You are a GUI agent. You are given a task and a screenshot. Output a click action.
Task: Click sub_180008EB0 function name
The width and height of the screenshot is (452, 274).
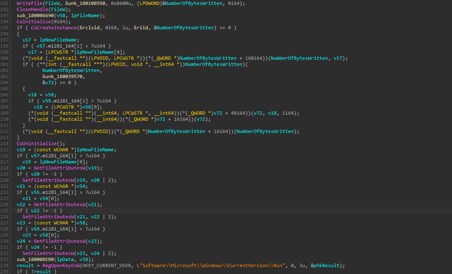point(34,259)
